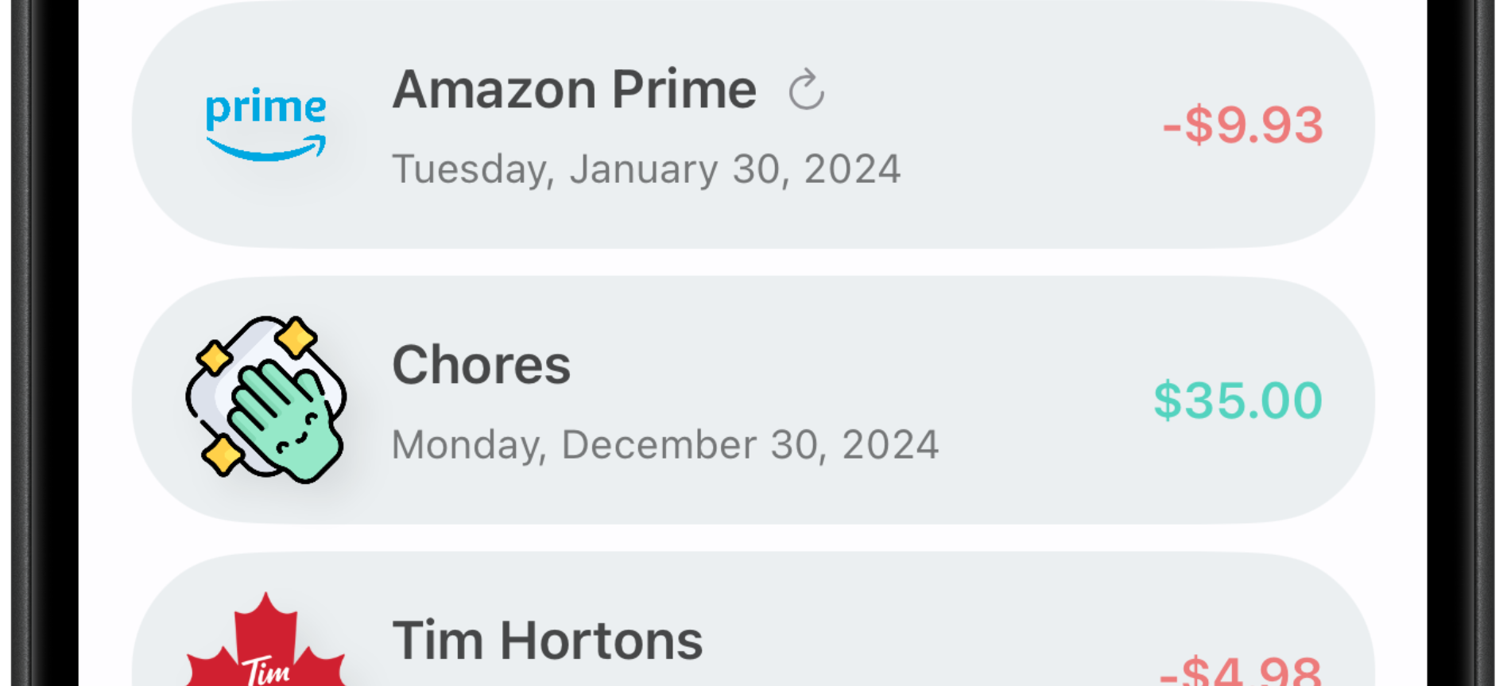
Task: Open the Tim Hortons transaction title
Action: (547, 641)
